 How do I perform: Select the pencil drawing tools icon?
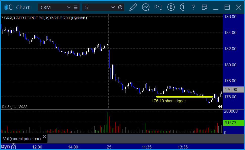[133, 7]
